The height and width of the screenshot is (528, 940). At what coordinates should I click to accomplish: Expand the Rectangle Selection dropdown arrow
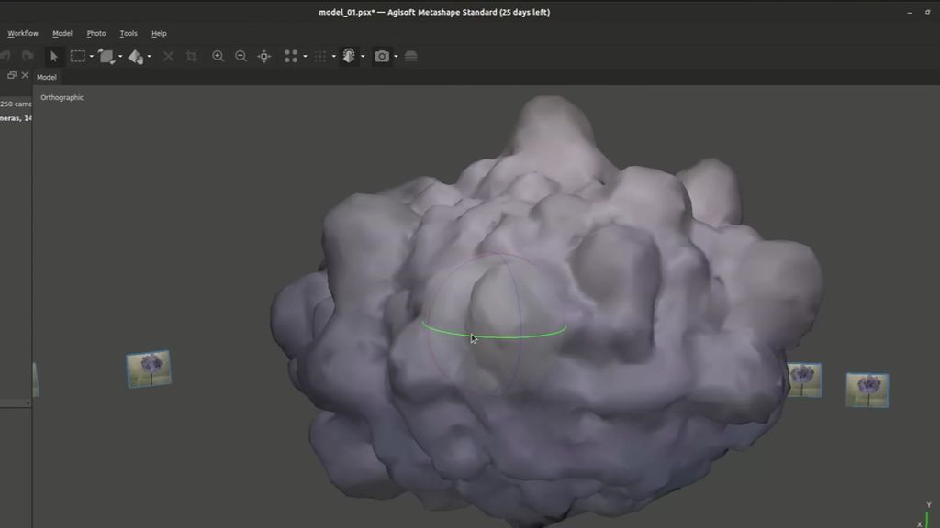[91, 57]
